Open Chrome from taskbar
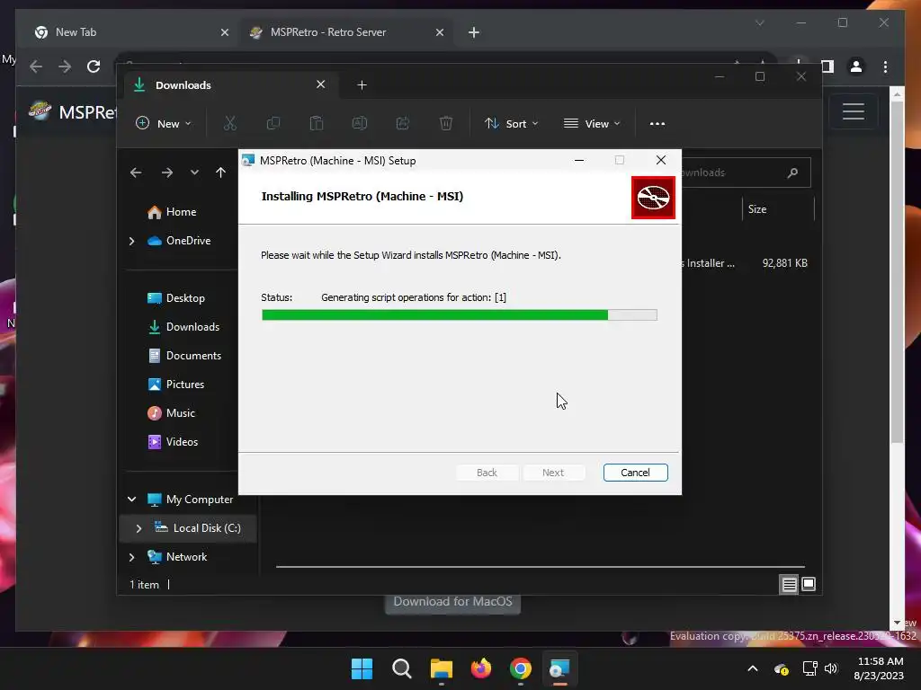Viewport: 921px width, 690px height. point(521,668)
